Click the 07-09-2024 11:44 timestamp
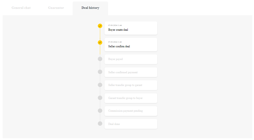 pos(115,25)
